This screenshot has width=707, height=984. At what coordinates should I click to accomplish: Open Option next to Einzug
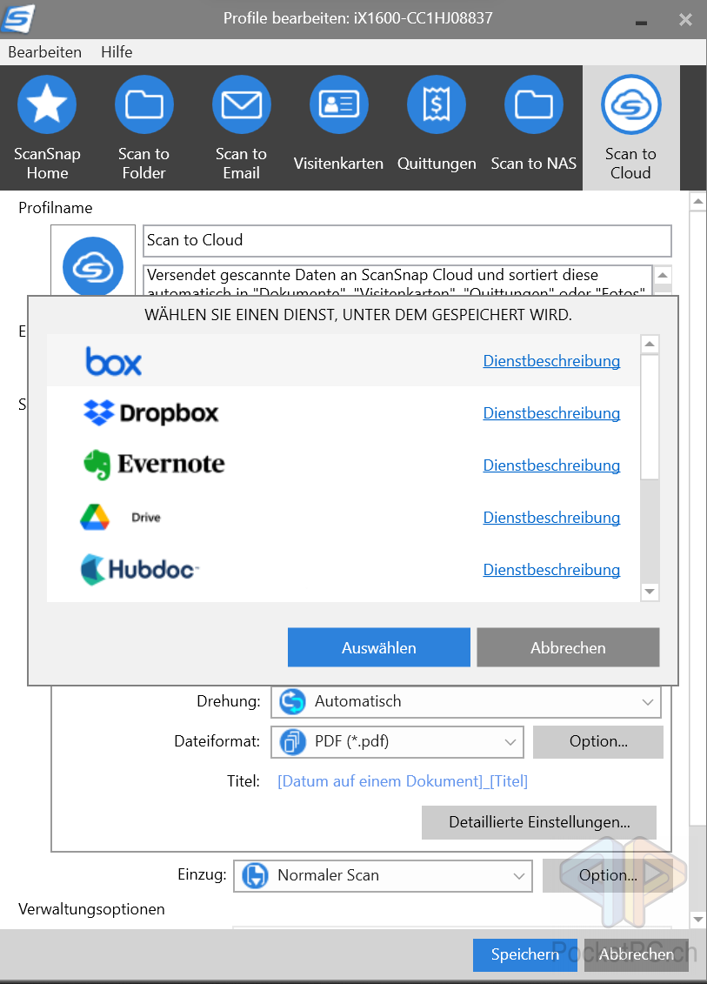click(607, 875)
